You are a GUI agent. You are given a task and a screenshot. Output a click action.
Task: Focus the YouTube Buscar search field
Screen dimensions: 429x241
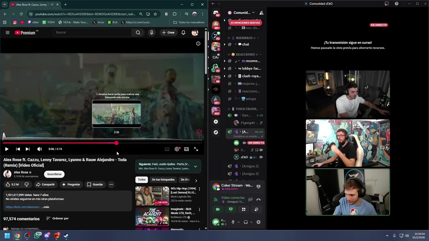coord(92,32)
